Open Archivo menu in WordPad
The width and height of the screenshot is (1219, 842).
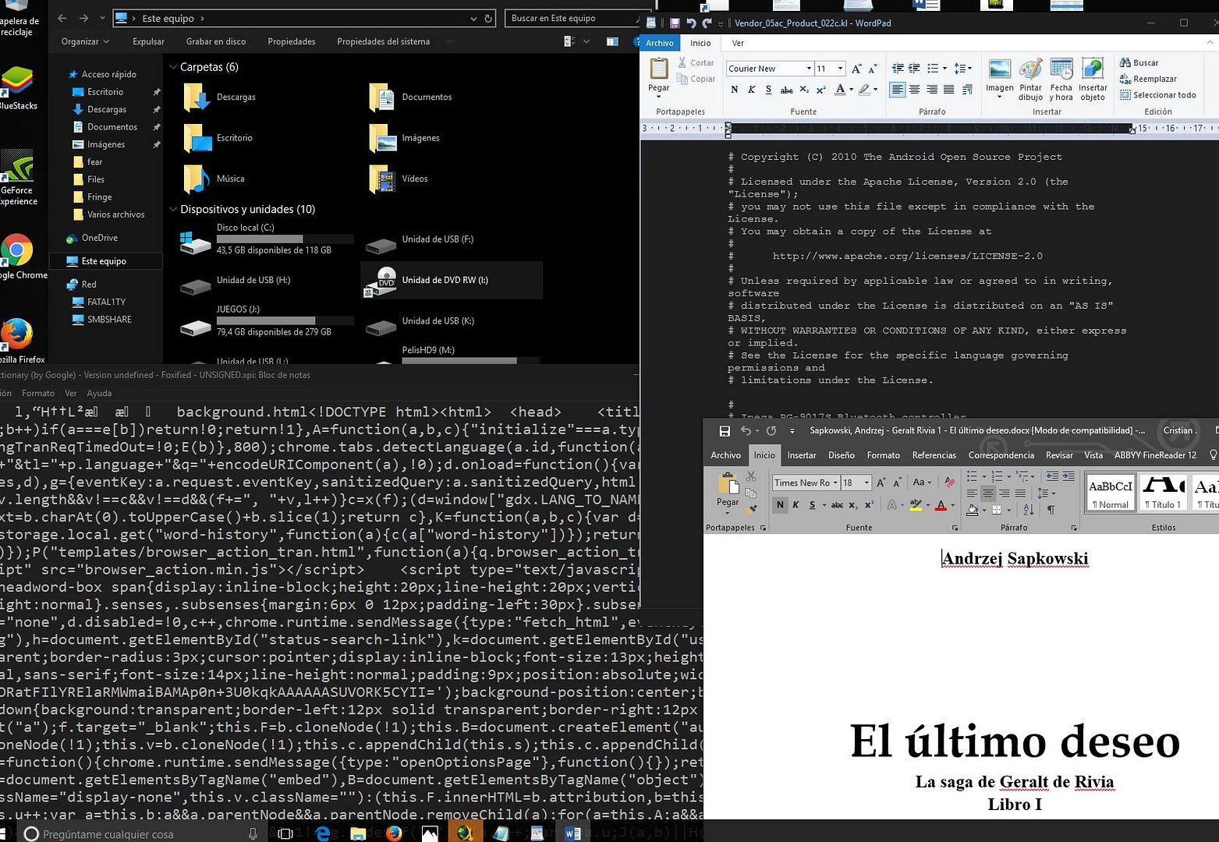point(660,43)
